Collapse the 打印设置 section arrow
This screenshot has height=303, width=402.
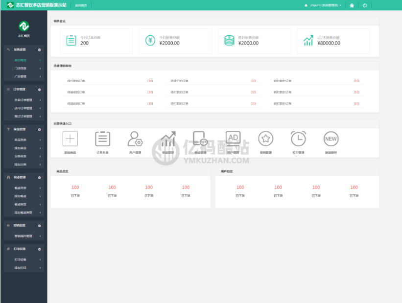40,249
